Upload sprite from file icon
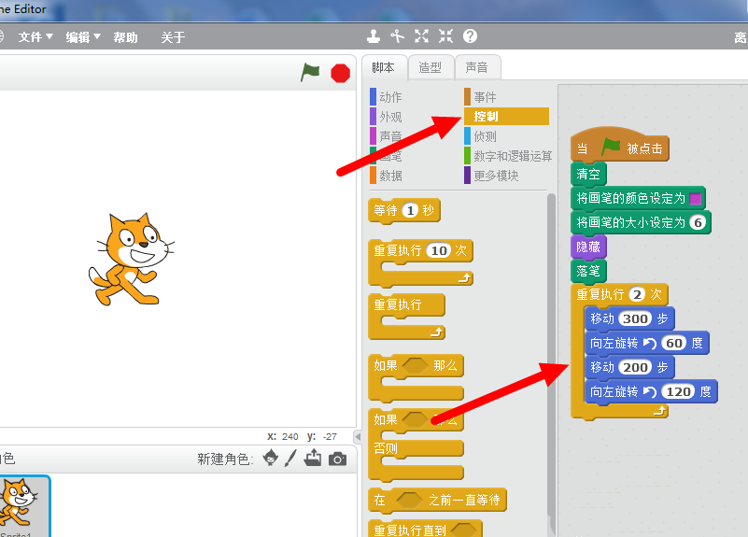The image size is (748, 537). point(313,458)
